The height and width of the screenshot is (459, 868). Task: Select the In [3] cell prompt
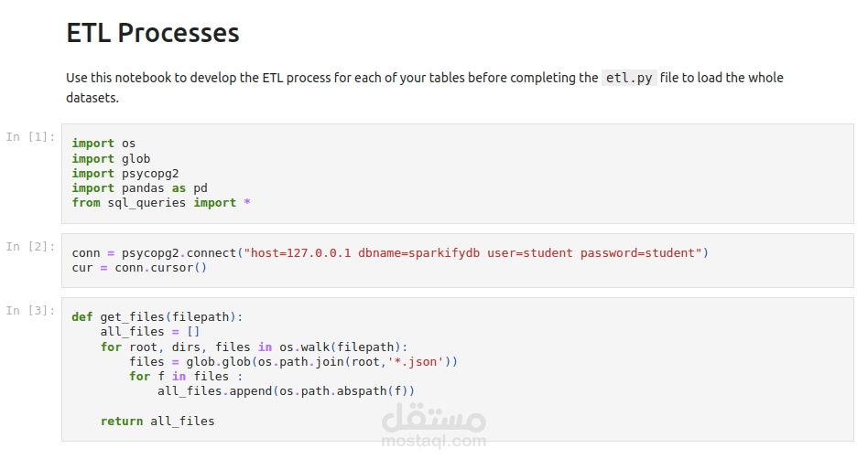coord(30,310)
